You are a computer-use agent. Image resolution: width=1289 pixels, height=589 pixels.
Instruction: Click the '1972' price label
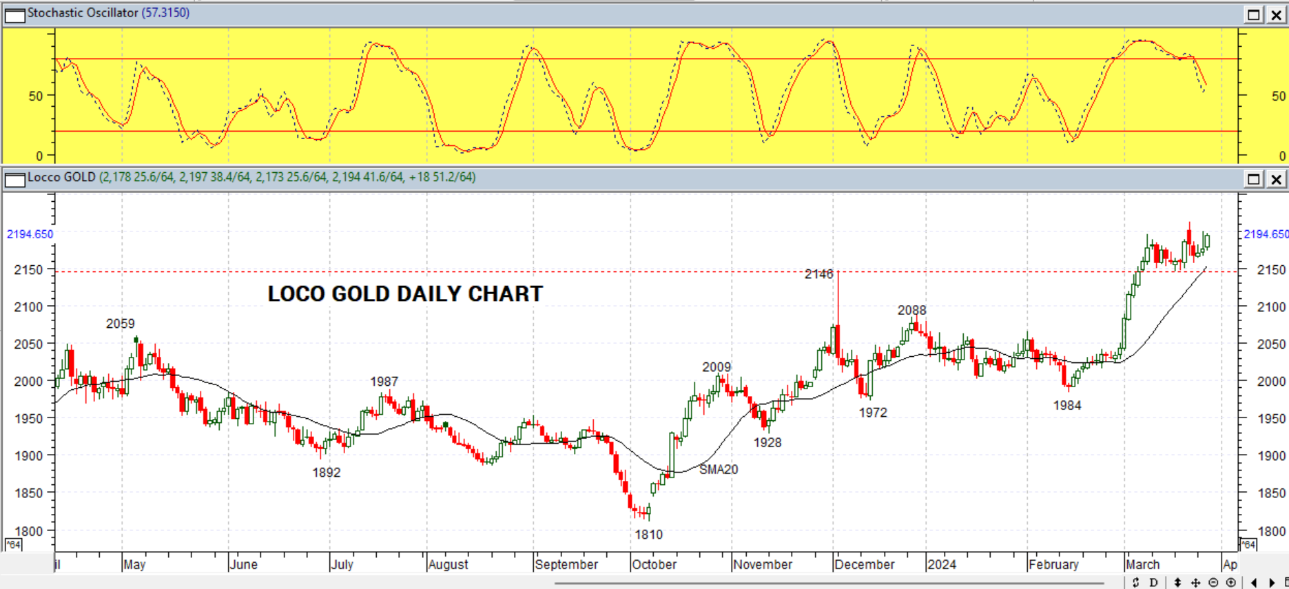pos(873,413)
